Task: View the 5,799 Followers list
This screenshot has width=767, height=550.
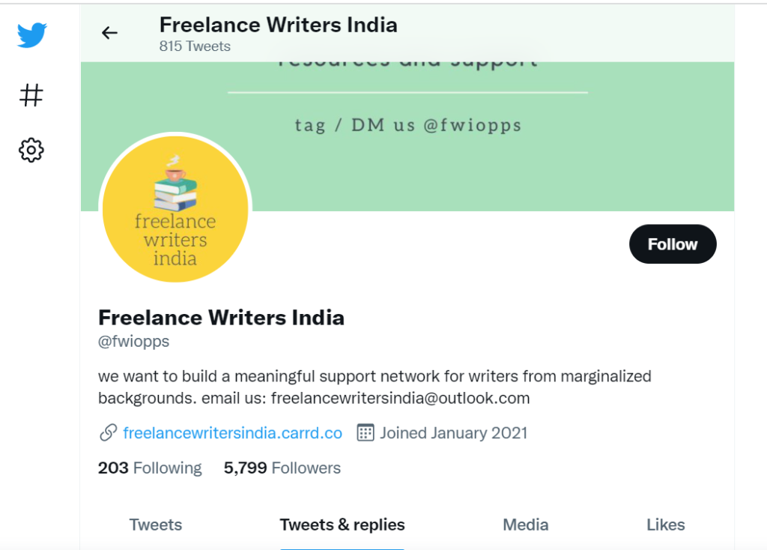Action: click(x=282, y=468)
